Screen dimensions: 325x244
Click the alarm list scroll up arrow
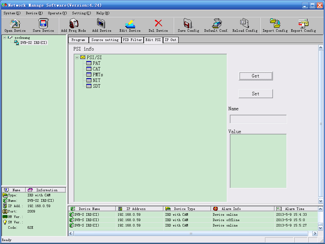tap(321, 209)
